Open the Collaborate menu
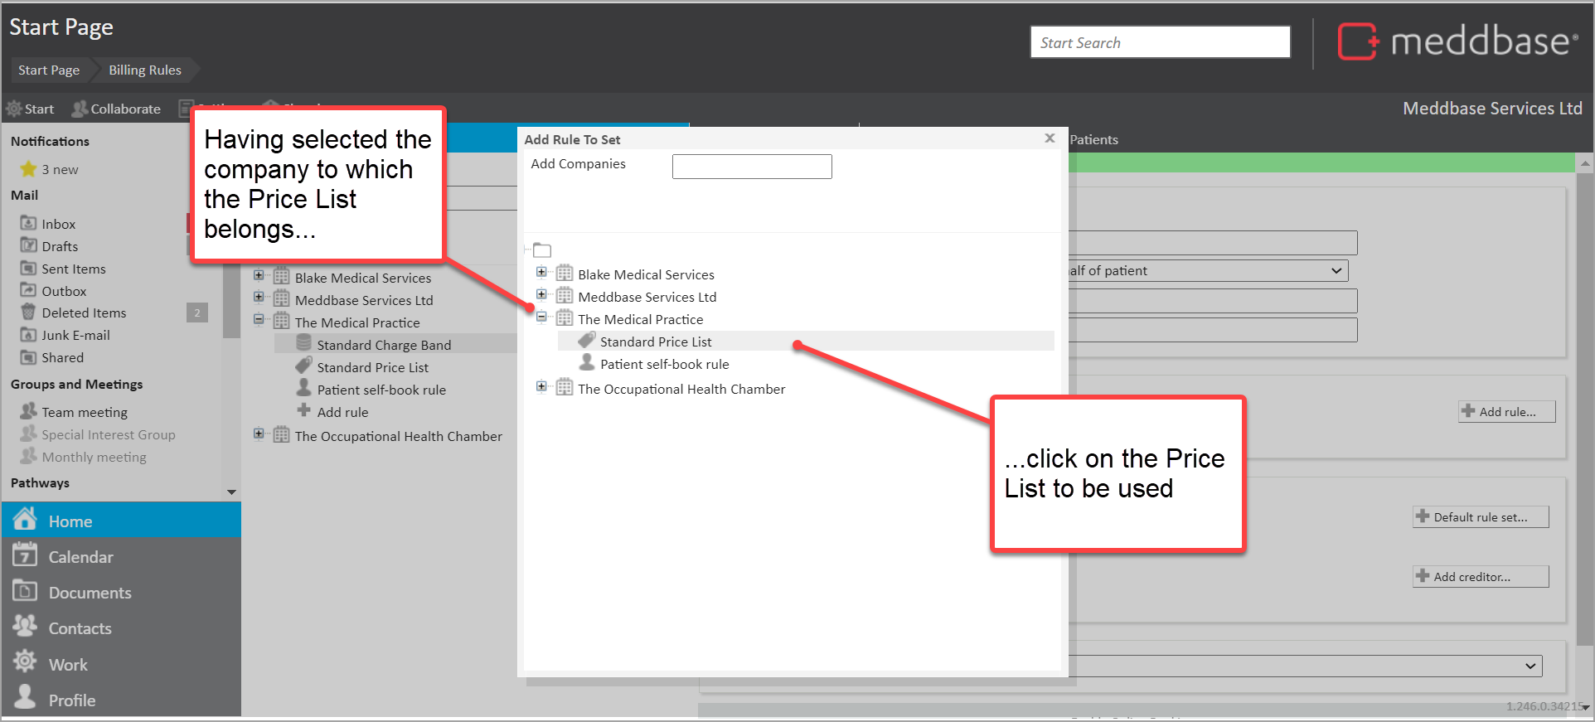Viewport: 1595px width, 722px height. (117, 109)
